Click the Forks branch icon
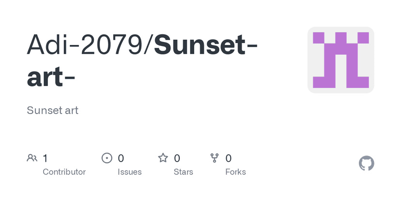This screenshot has width=401, height=200. point(215,158)
